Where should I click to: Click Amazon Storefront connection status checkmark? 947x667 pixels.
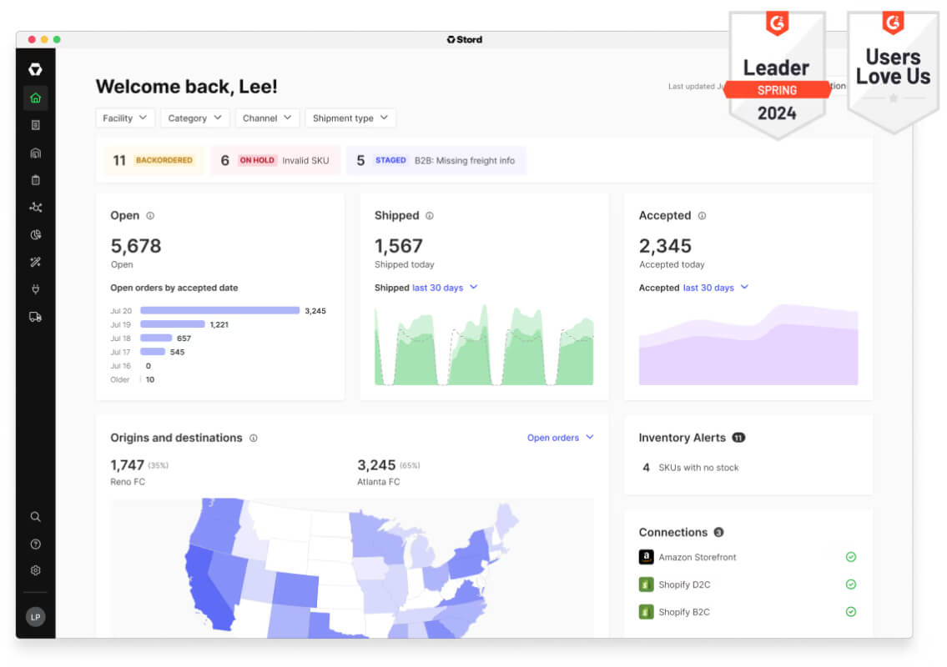click(x=851, y=557)
